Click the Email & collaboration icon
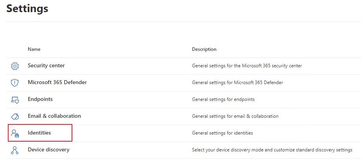This screenshot has height=160, width=361. click(15, 117)
